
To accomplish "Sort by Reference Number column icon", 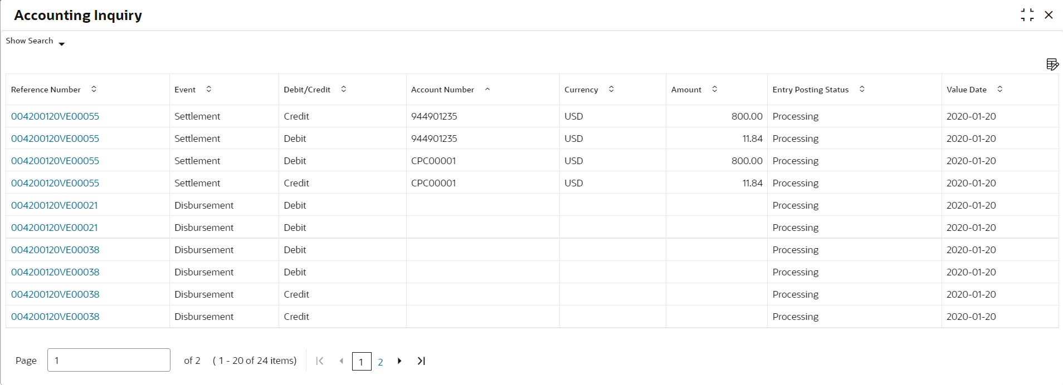I will (94, 89).
